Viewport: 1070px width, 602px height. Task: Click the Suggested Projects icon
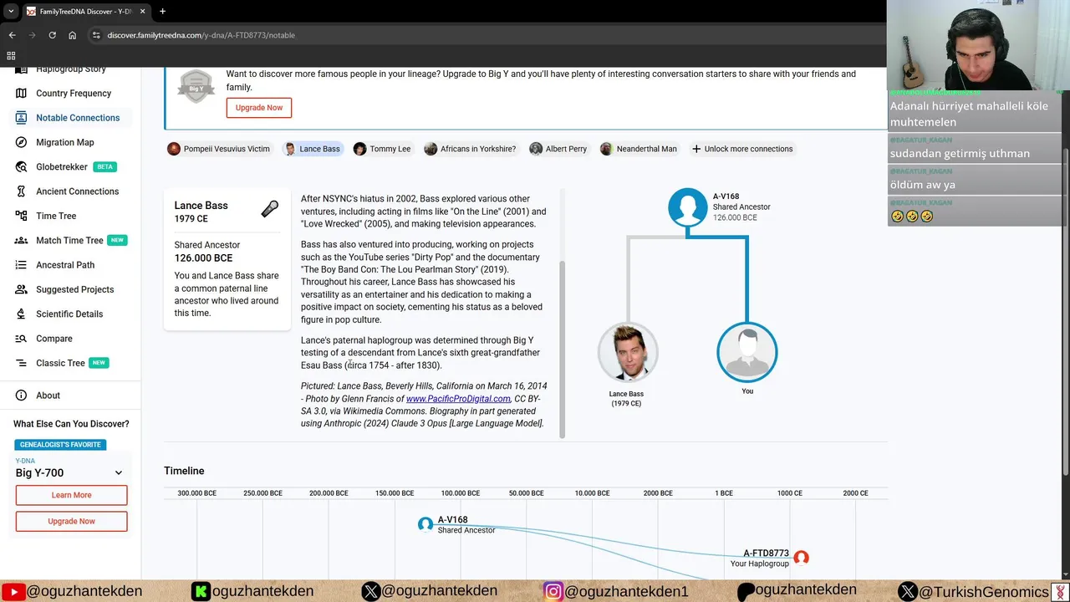click(21, 289)
